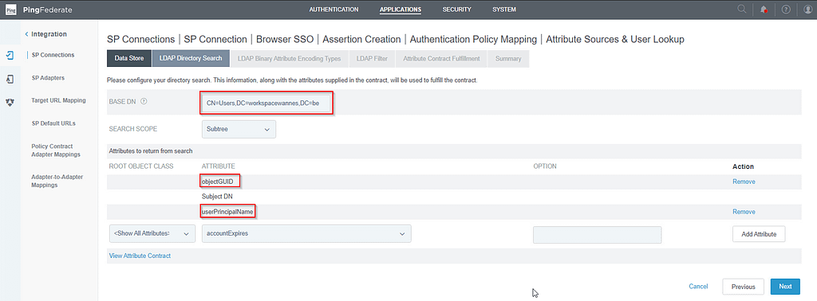Select the adapter document sidebar icon
Screen dimensions: 817x301
click(10, 79)
